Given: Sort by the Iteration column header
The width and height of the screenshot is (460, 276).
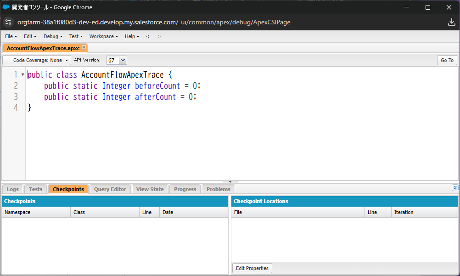Looking at the screenshot, I should [425, 212].
